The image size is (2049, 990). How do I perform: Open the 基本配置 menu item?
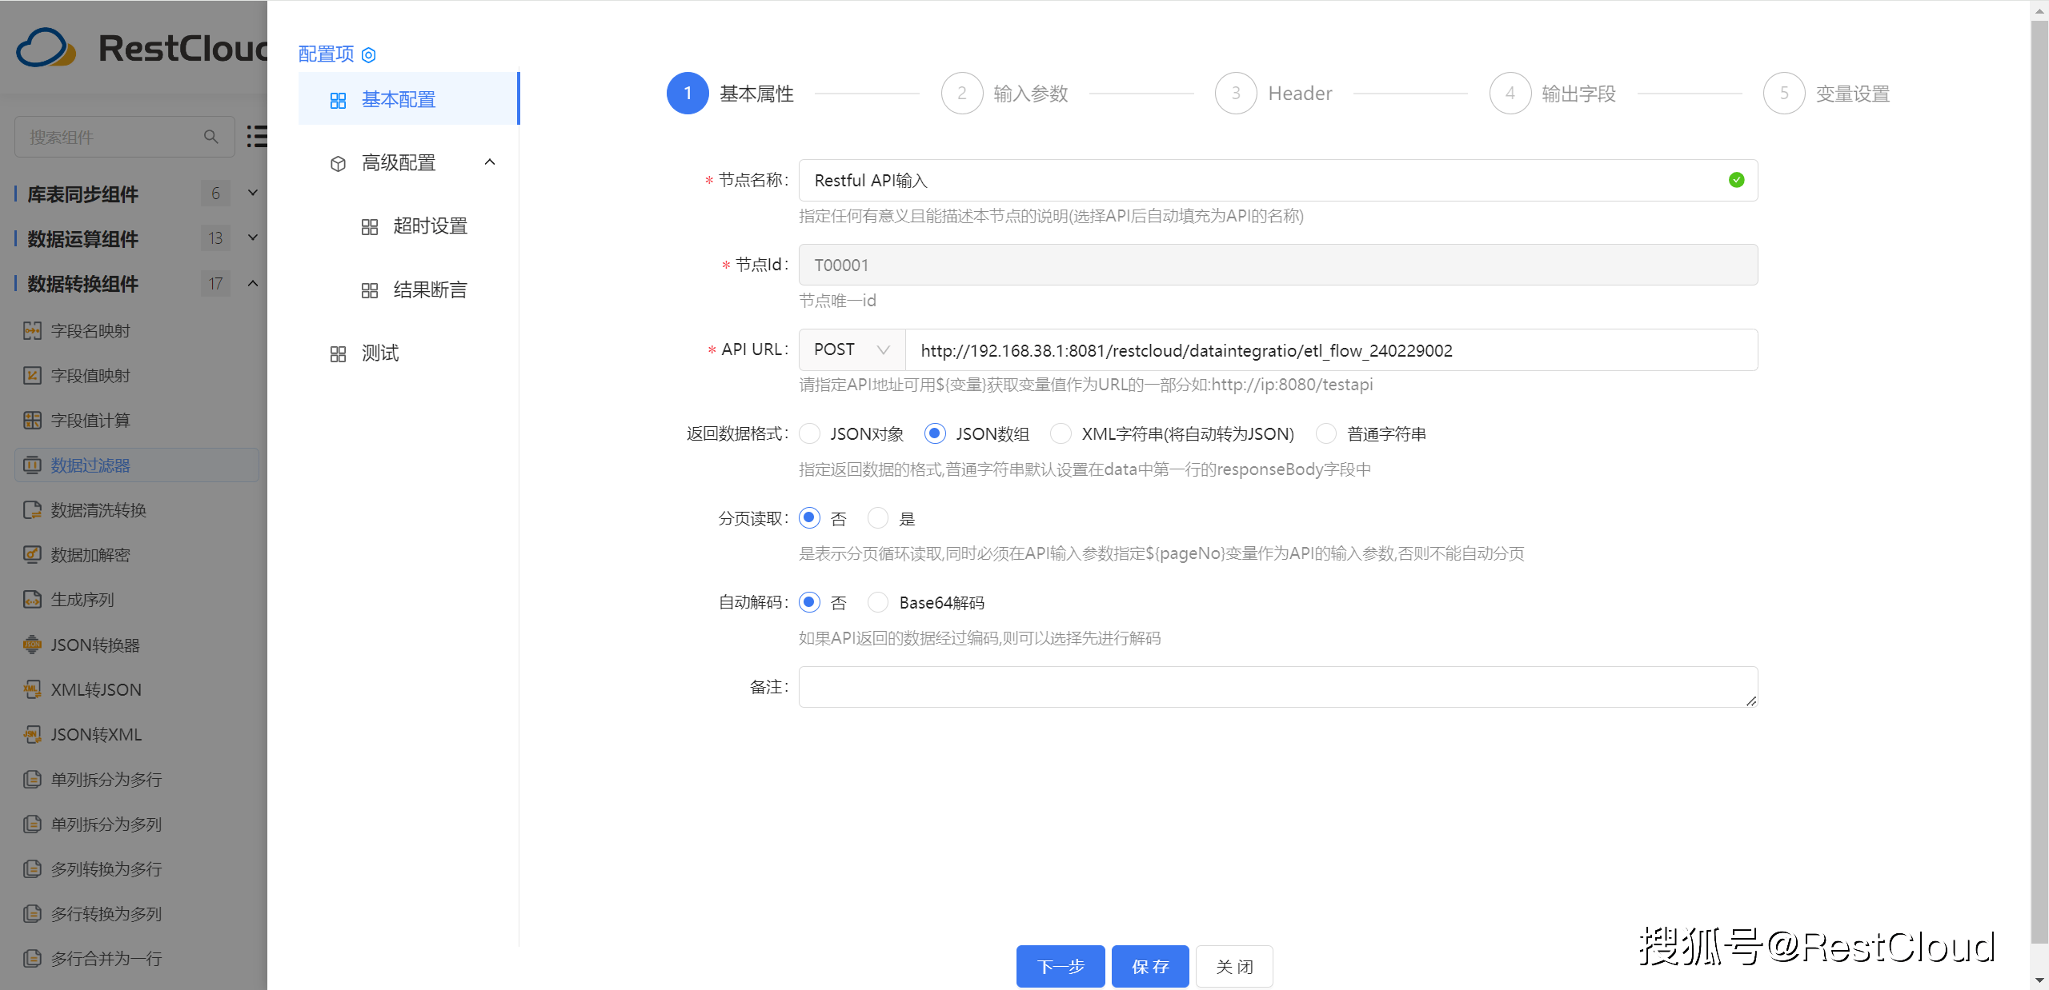(x=409, y=99)
